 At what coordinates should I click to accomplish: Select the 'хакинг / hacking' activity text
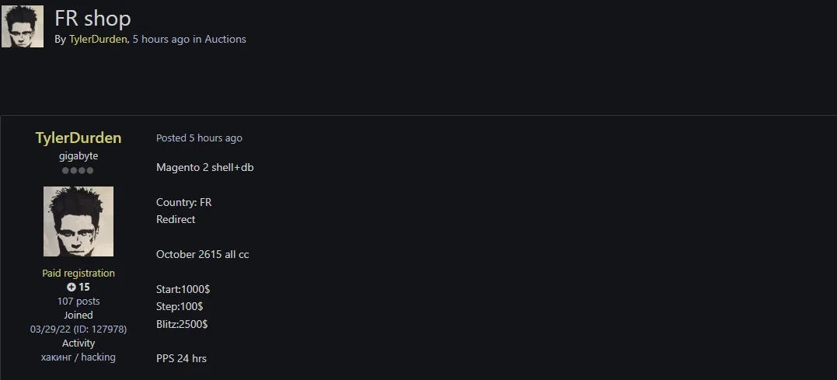pyautogui.click(x=78, y=357)
